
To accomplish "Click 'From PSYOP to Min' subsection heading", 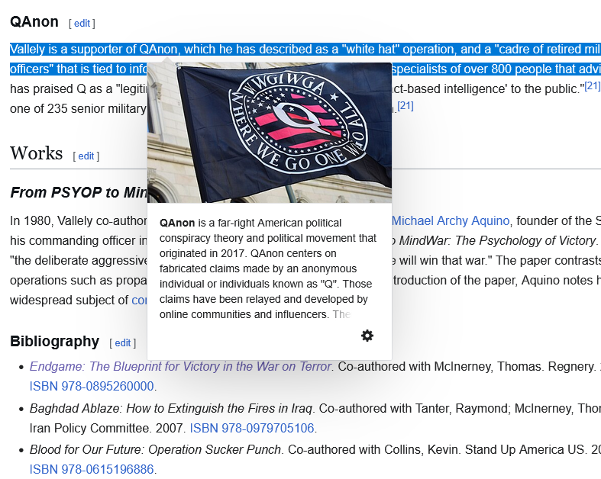I will [x=79, y=192].
